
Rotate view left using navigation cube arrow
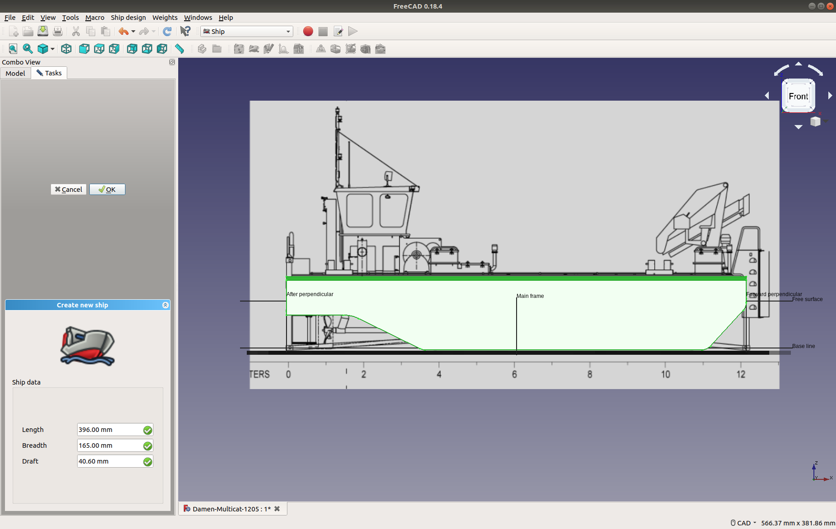pyautogui.click(x=767, y=96)
